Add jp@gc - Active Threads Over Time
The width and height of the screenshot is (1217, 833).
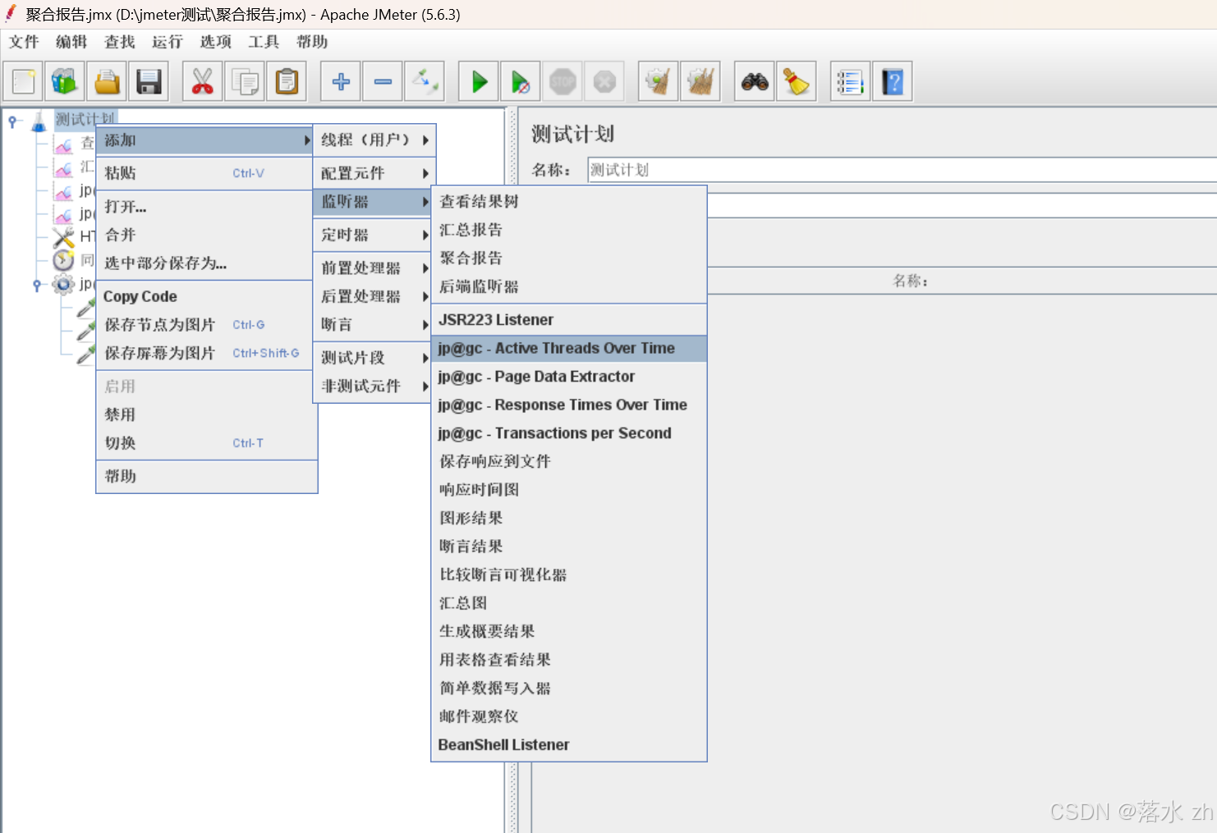[x=569, y=348]
